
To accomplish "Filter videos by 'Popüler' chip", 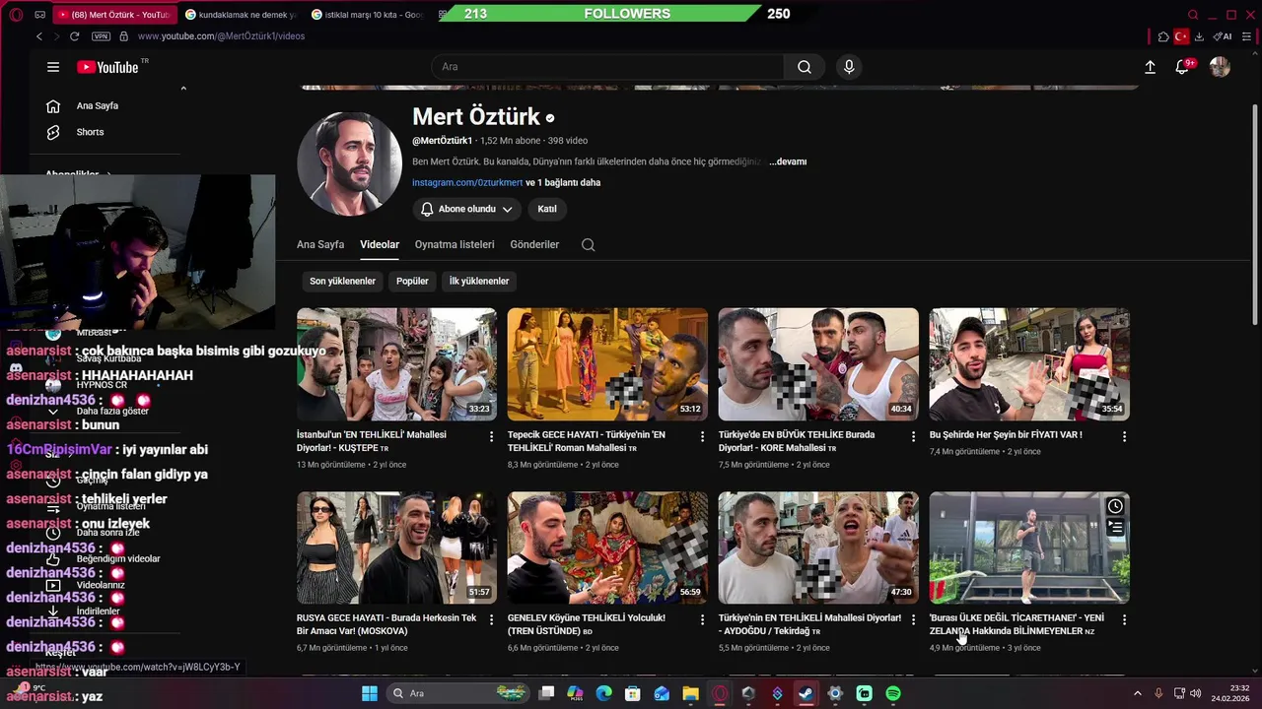I will [412, 281].
